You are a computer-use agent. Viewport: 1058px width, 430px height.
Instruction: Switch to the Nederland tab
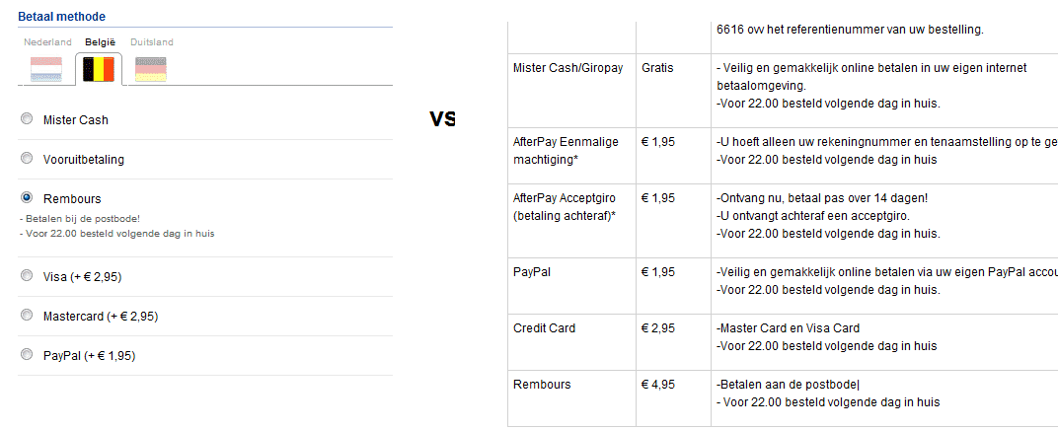click(x=47, y=42)
